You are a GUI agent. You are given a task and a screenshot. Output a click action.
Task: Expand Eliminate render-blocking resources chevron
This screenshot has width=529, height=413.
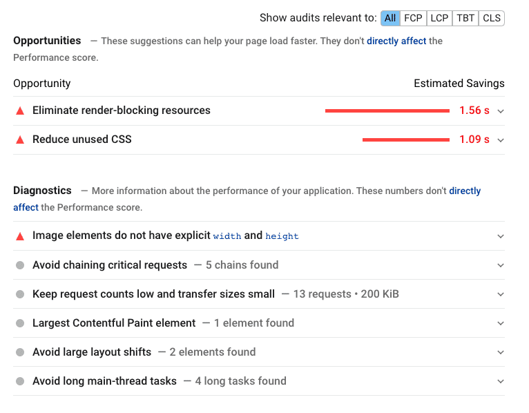pyautogui.click(x=501, y=111)
